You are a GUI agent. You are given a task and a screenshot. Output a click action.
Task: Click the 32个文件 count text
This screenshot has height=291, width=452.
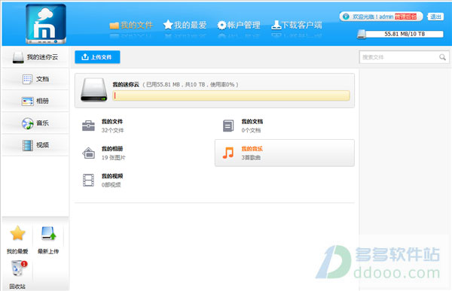click(112, 130)
